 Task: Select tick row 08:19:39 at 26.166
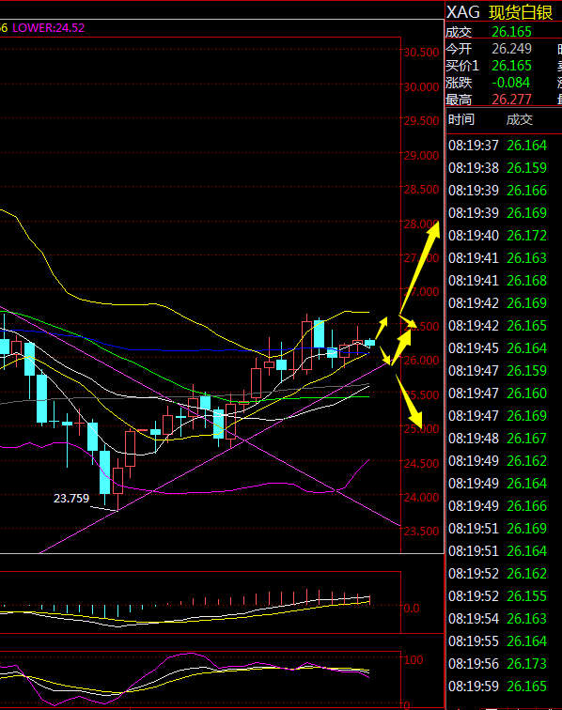pos(498,191)
